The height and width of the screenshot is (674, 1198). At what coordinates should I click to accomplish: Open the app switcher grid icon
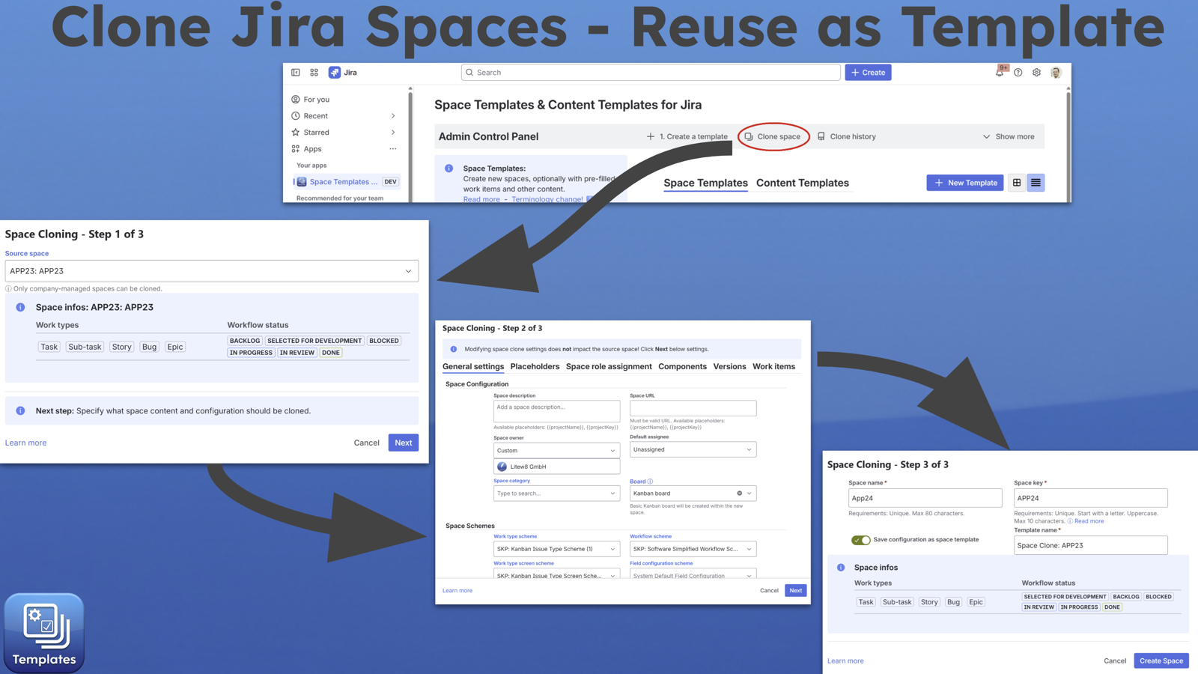coord(314,72)
